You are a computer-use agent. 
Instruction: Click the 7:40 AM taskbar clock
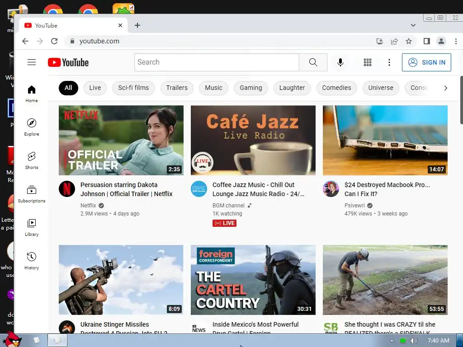tap(438, 341)
